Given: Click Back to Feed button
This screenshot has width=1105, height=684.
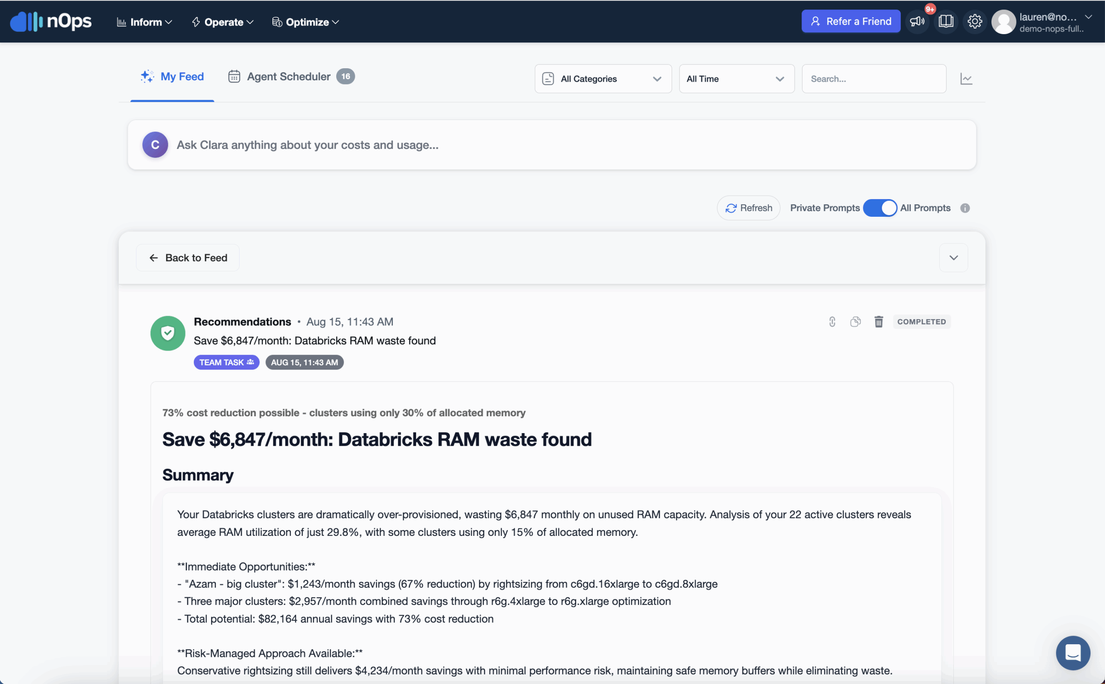Looking at the screenshot, I should pyautogui.click(x=188, y=258).
